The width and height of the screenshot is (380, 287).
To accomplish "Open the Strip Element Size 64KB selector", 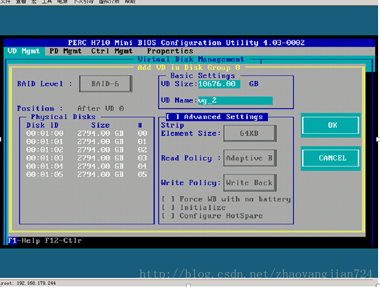I will 250,133.
